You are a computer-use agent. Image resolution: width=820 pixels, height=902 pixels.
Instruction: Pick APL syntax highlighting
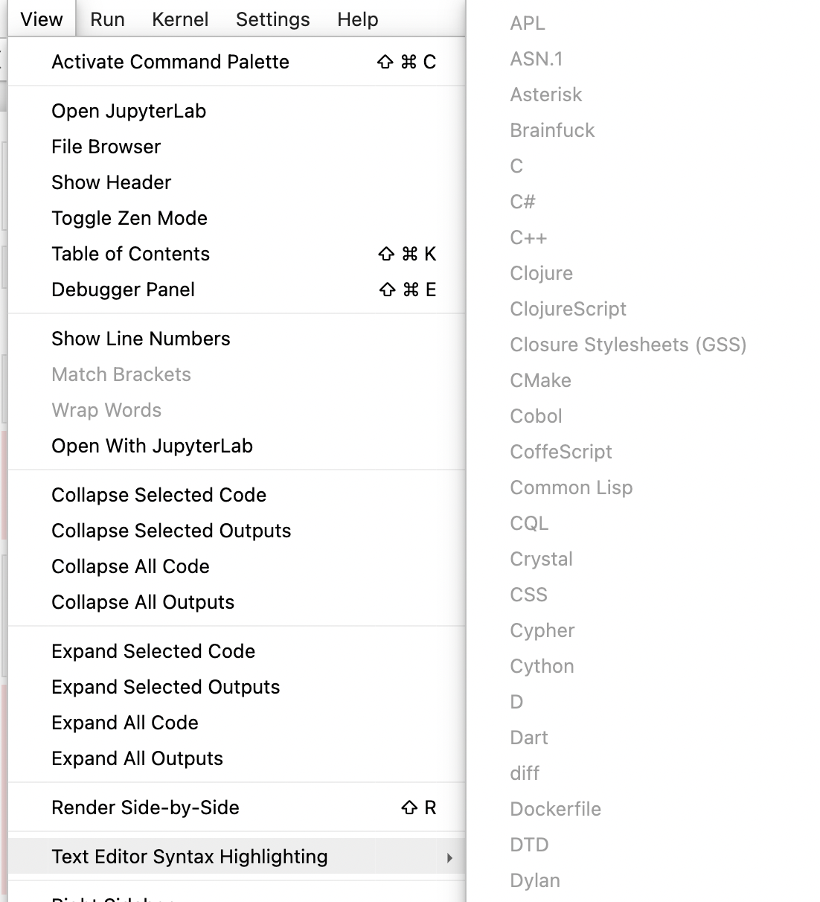pyautogui.click(x=528, y=23)
